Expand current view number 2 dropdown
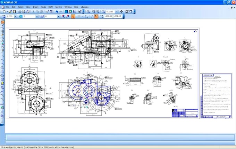 pyautogui.click(x=37, y=16)
